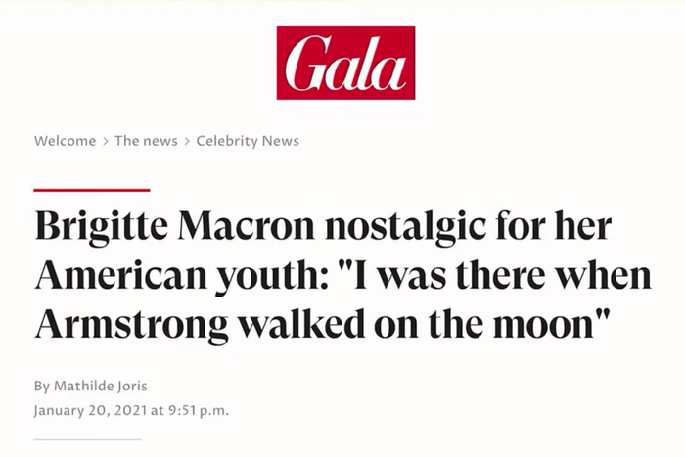Image resolution: width=685 pixels, height=457 pixels.
Task: Click the word "By" in the byline
Action: (43, 386)
